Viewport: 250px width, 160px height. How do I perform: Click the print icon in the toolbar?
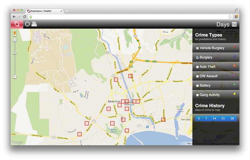tap(34, 24)
